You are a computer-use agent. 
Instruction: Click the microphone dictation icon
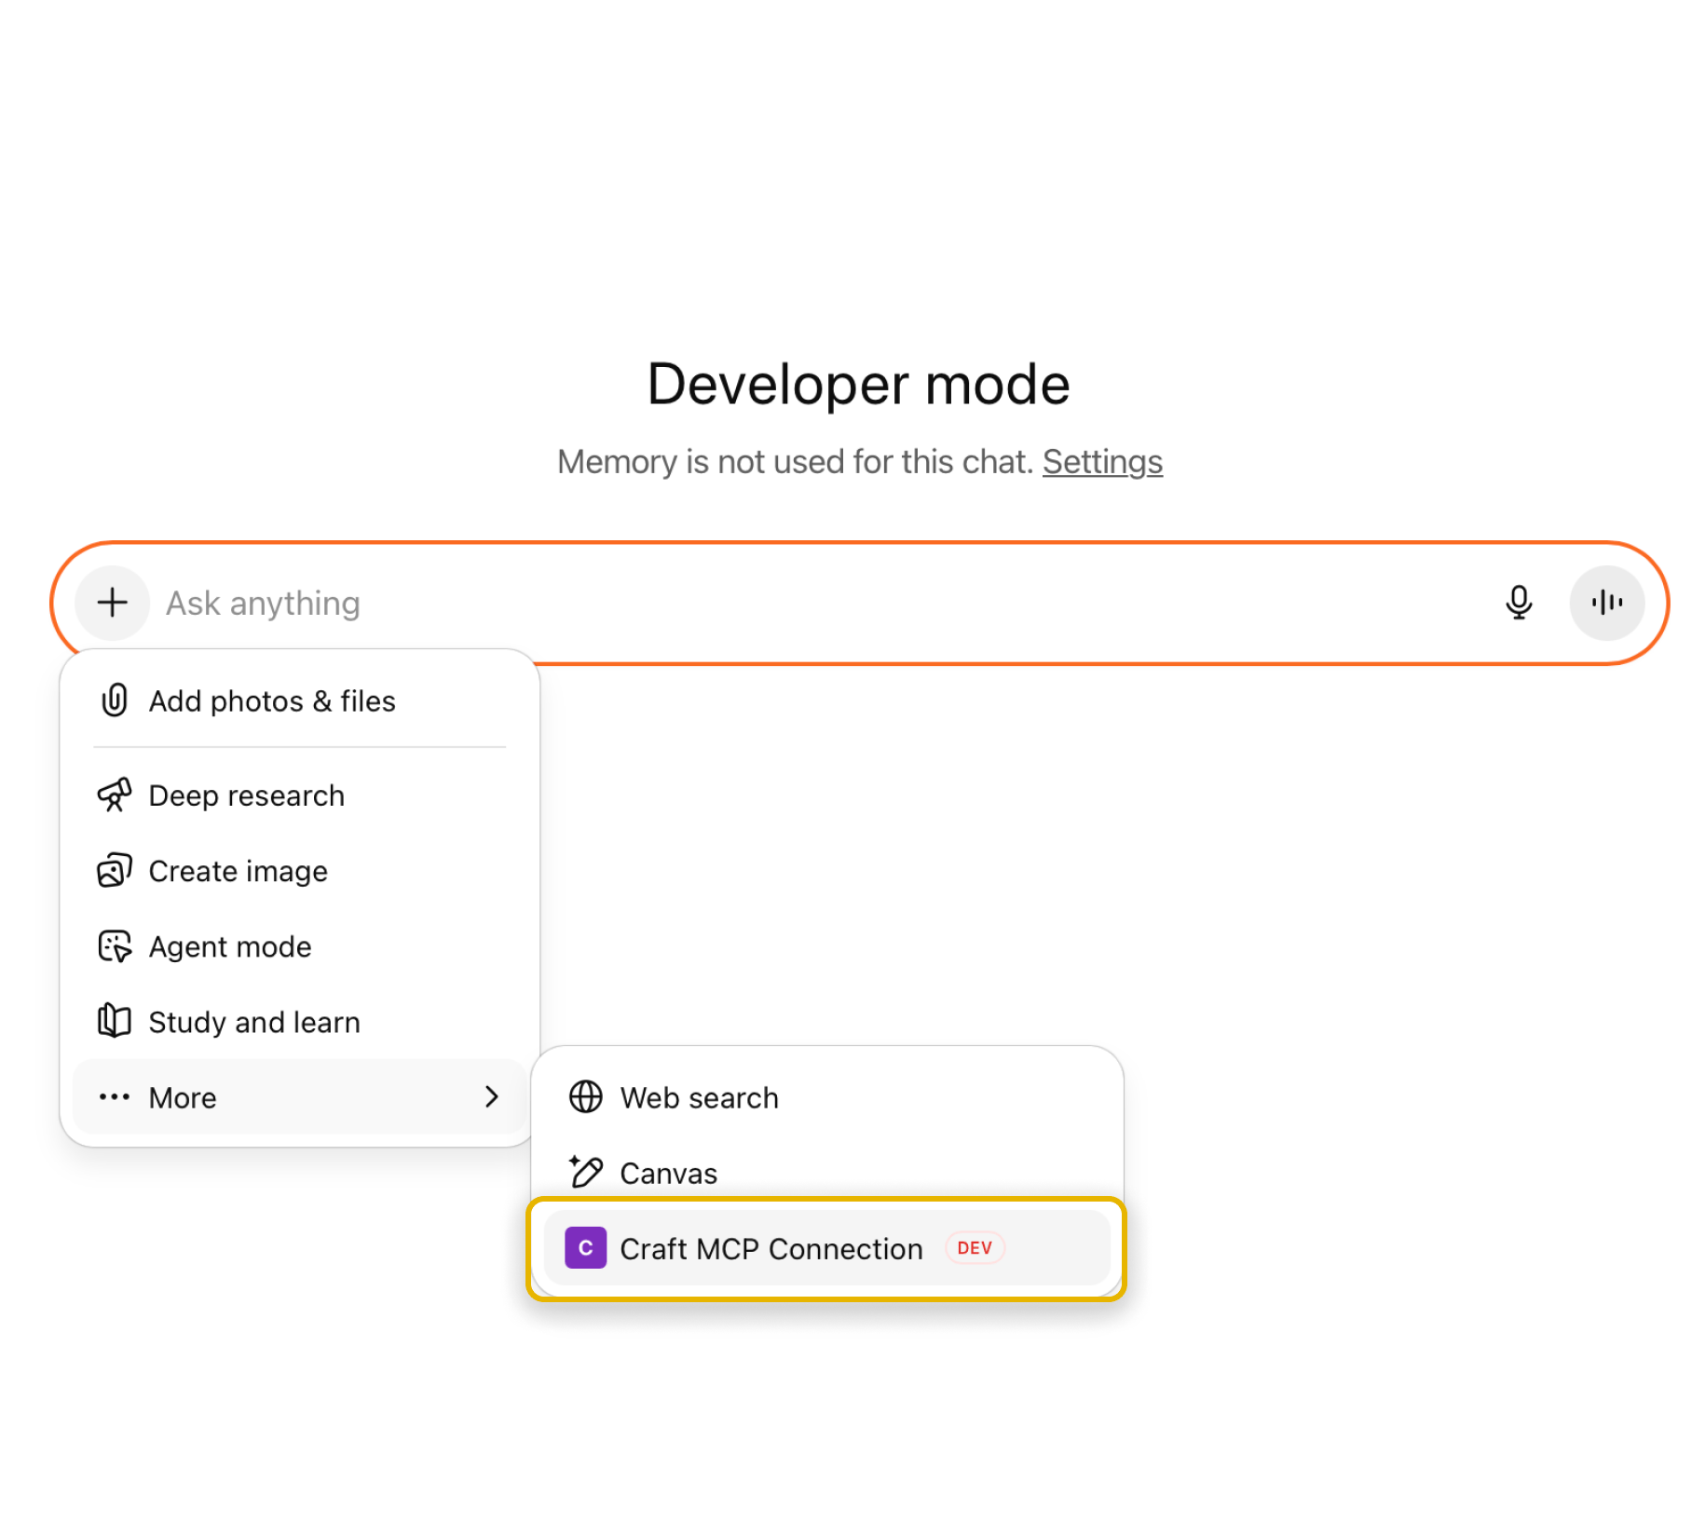point(1520,603)
